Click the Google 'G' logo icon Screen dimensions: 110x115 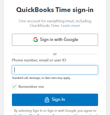(x=36, y=39)
